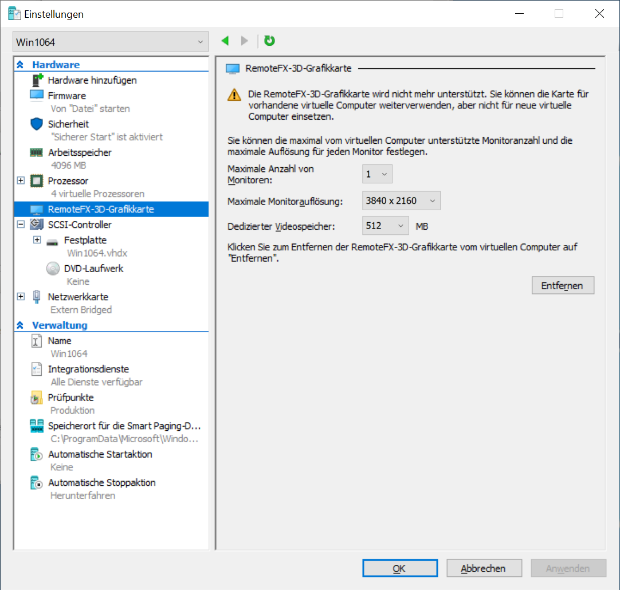Expand the Prozessor tree node
The width and height of the screenshot is (620, 590).
coord(21,180)
